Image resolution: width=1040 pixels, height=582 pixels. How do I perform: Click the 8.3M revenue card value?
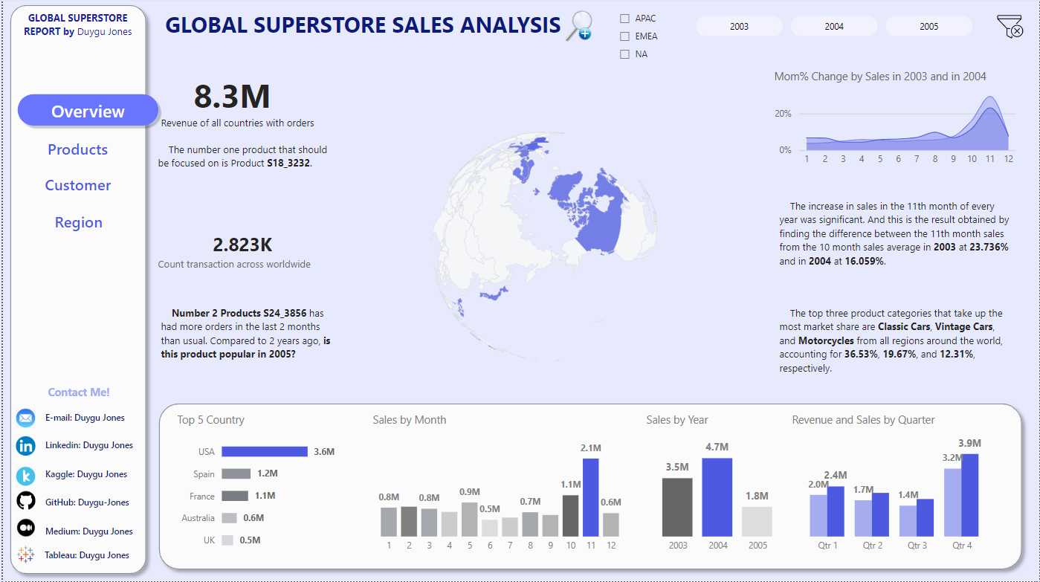click(232, 97)
